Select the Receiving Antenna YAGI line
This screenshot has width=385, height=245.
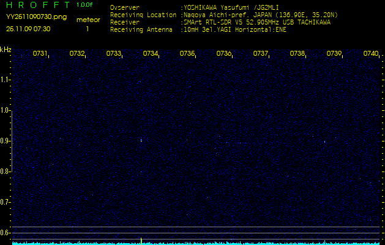tap(234, 29)
